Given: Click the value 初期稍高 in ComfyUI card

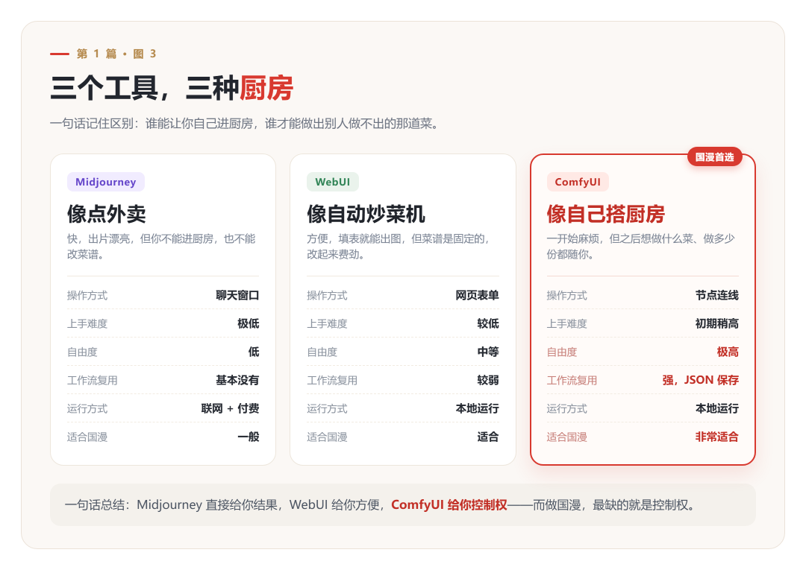Looking at the screenshot, I should 717,323.
